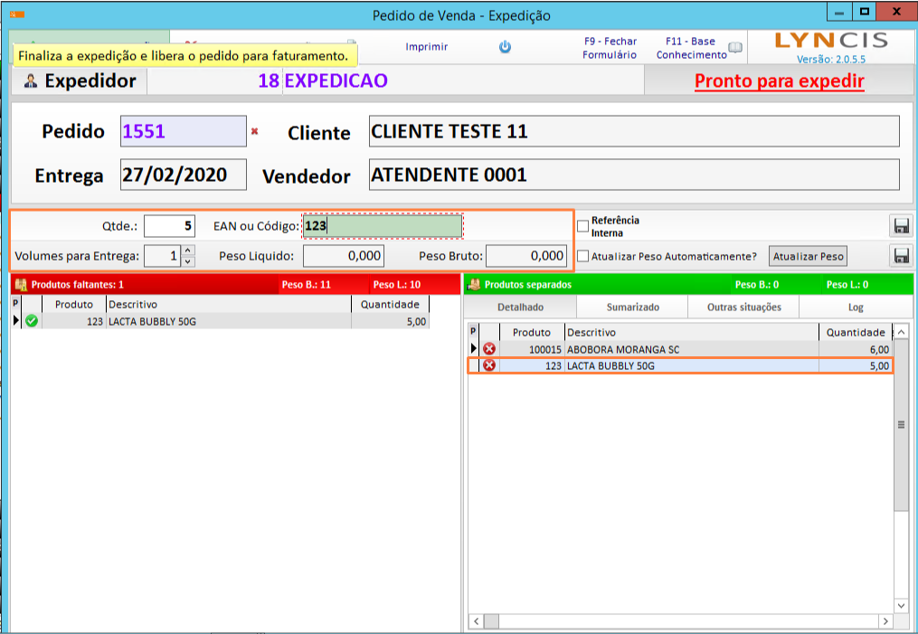The height and width of the screenshot is (634, 918).
Task: Click the save icon next to Referência Interna
Action: tap(901, 226)
